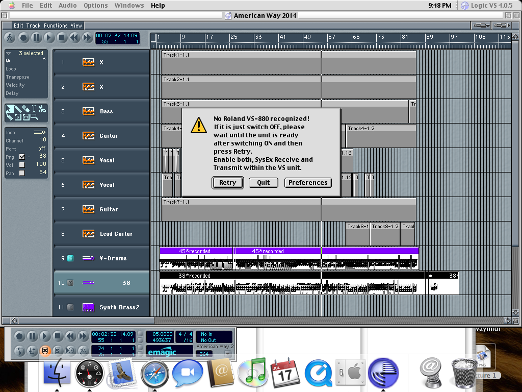522x392 pixels.
Task: Click bar 73 on the bar ruler
Action: pyautogui.click(x=380, y=37)
